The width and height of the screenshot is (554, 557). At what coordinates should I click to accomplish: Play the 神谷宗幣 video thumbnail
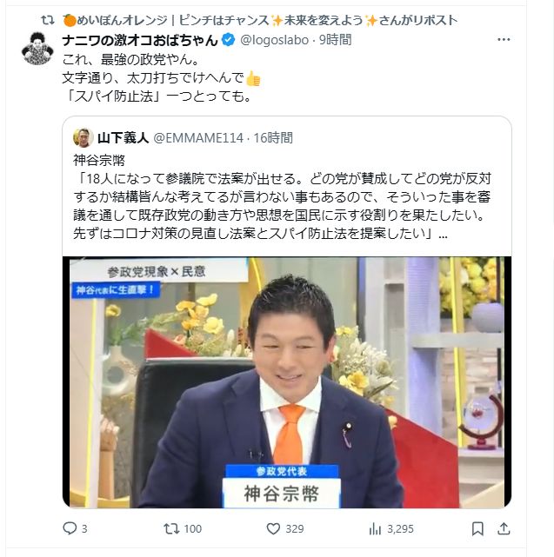pyautogui.click(x=287, y=382)
